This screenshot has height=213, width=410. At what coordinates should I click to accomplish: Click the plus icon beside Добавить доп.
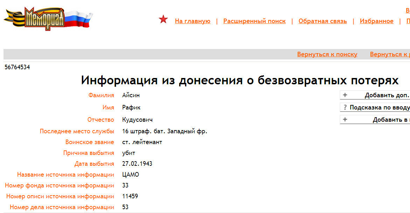[345, 95]
